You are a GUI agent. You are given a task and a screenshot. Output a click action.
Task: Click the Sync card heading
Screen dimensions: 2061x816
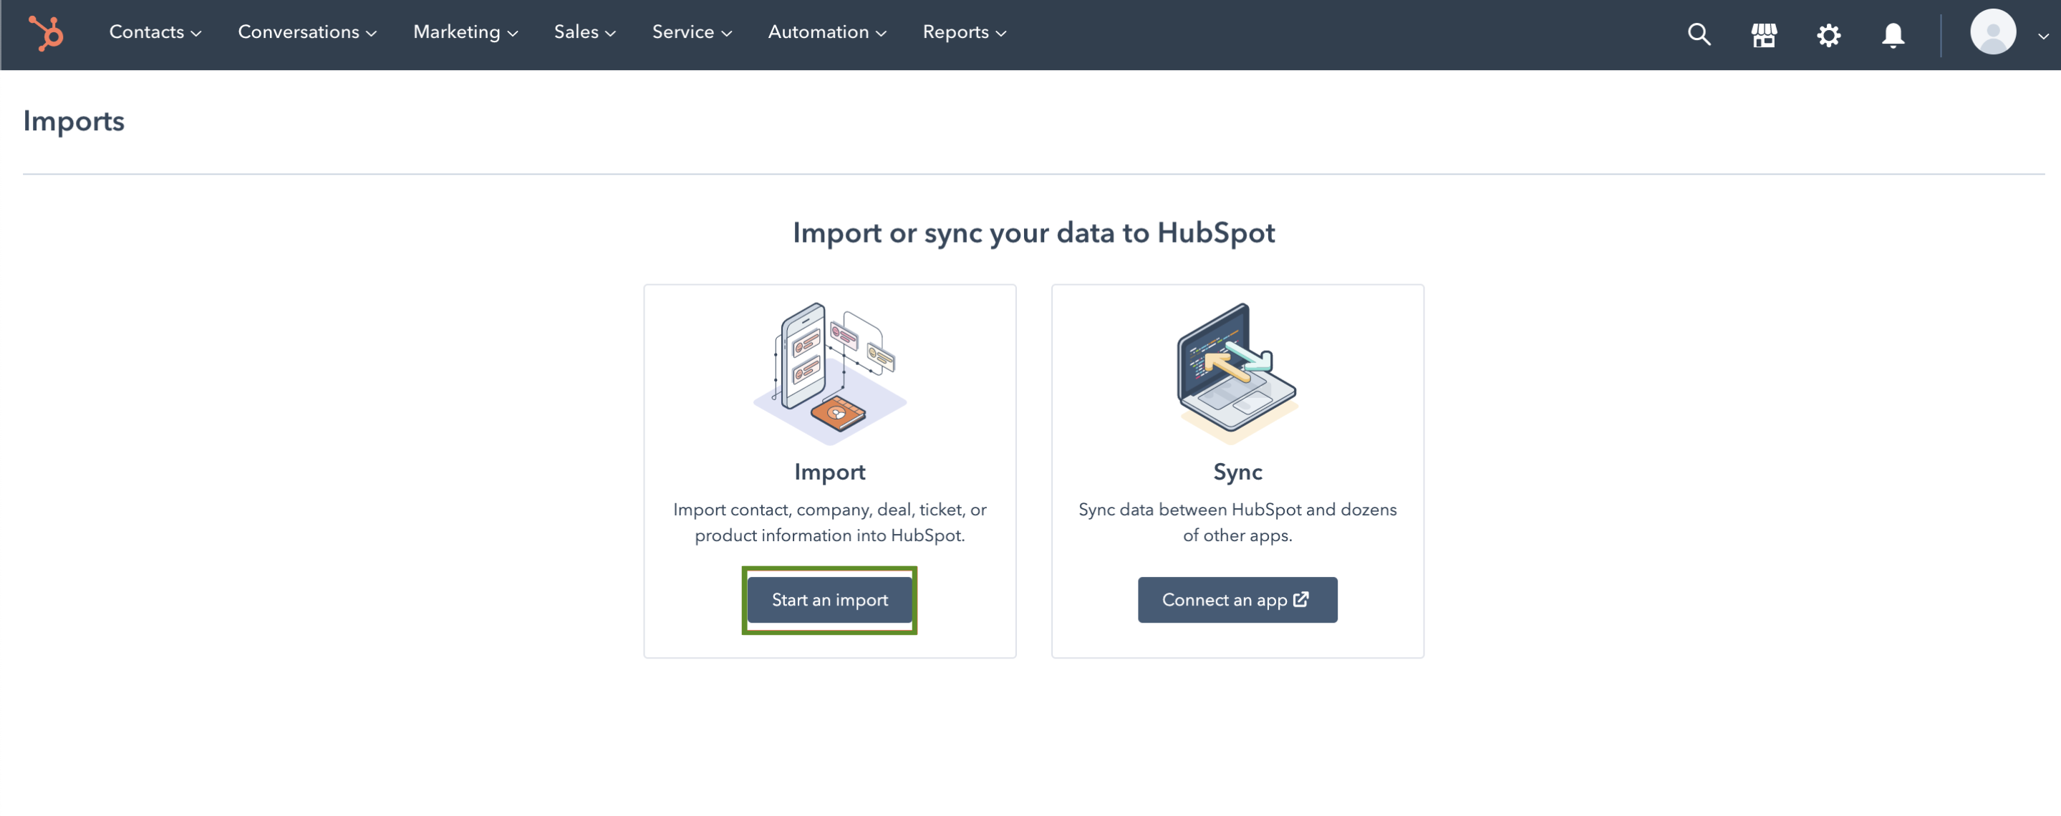click(1237, 472)
